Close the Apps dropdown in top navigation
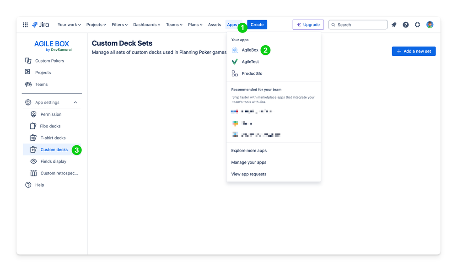This screenshot has height=271, width=457. pyautogui.click(x=234, y=25)
